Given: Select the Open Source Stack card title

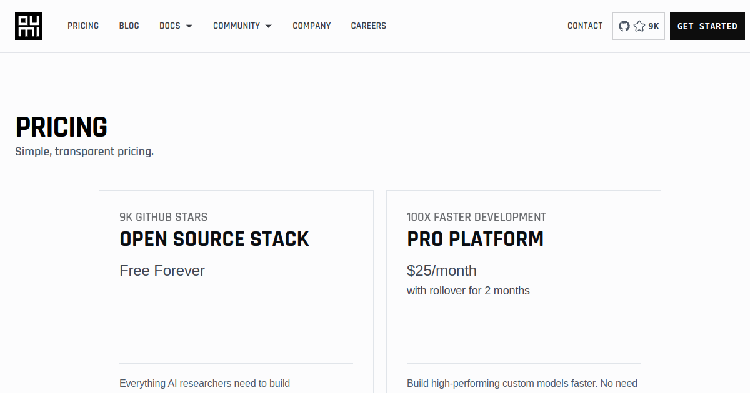Looking at the screenshot, I should [x=214, y=239].
